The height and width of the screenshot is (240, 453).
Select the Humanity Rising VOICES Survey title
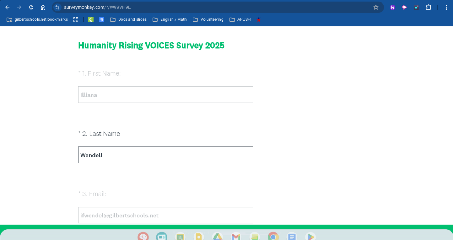tap(151, 46)
